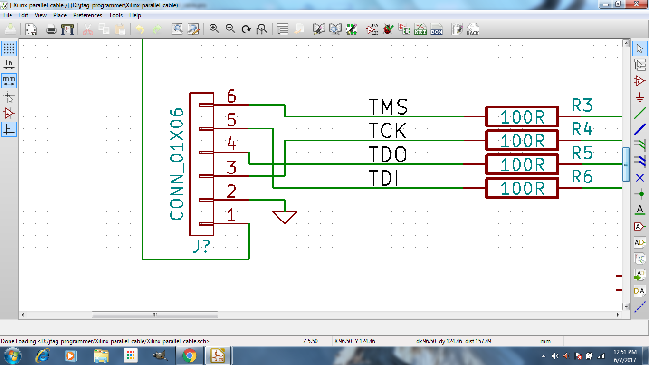Image resolution: width=649 pixels, height=365 pixels.
Task: Select the Place Junction tool
Action: coord(640,193)
